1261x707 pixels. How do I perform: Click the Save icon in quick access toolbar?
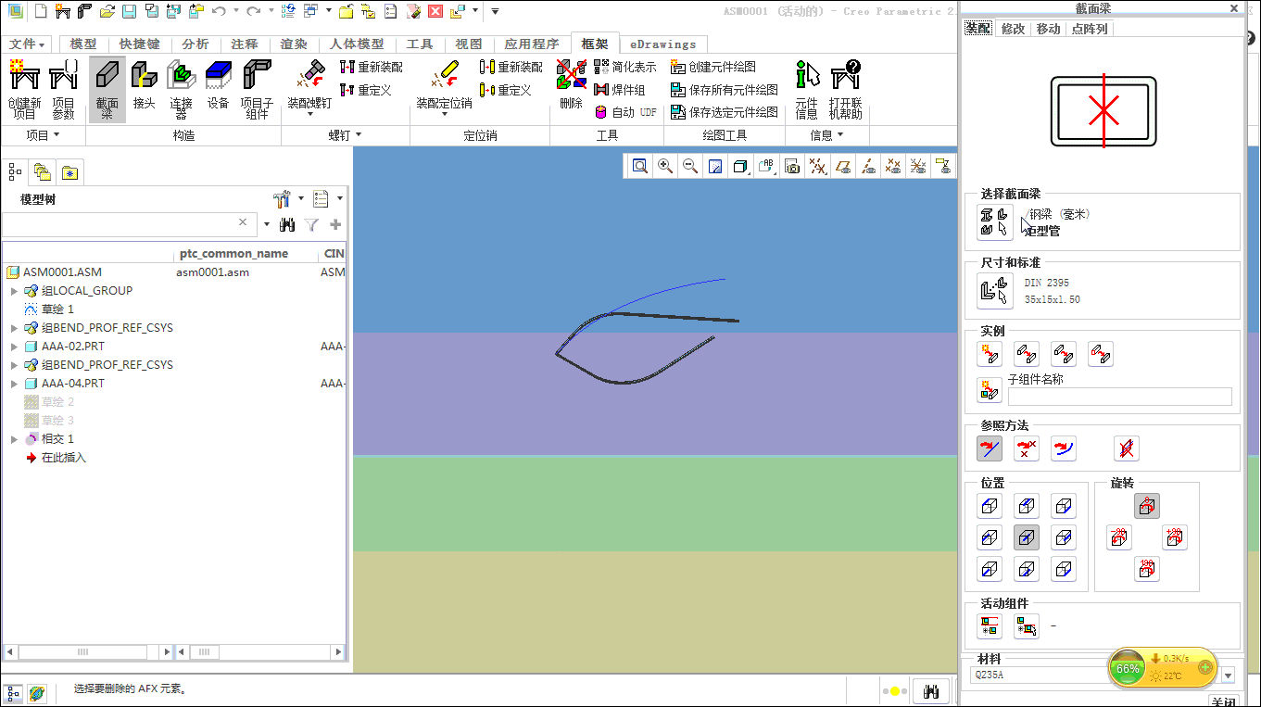(129, 11)
